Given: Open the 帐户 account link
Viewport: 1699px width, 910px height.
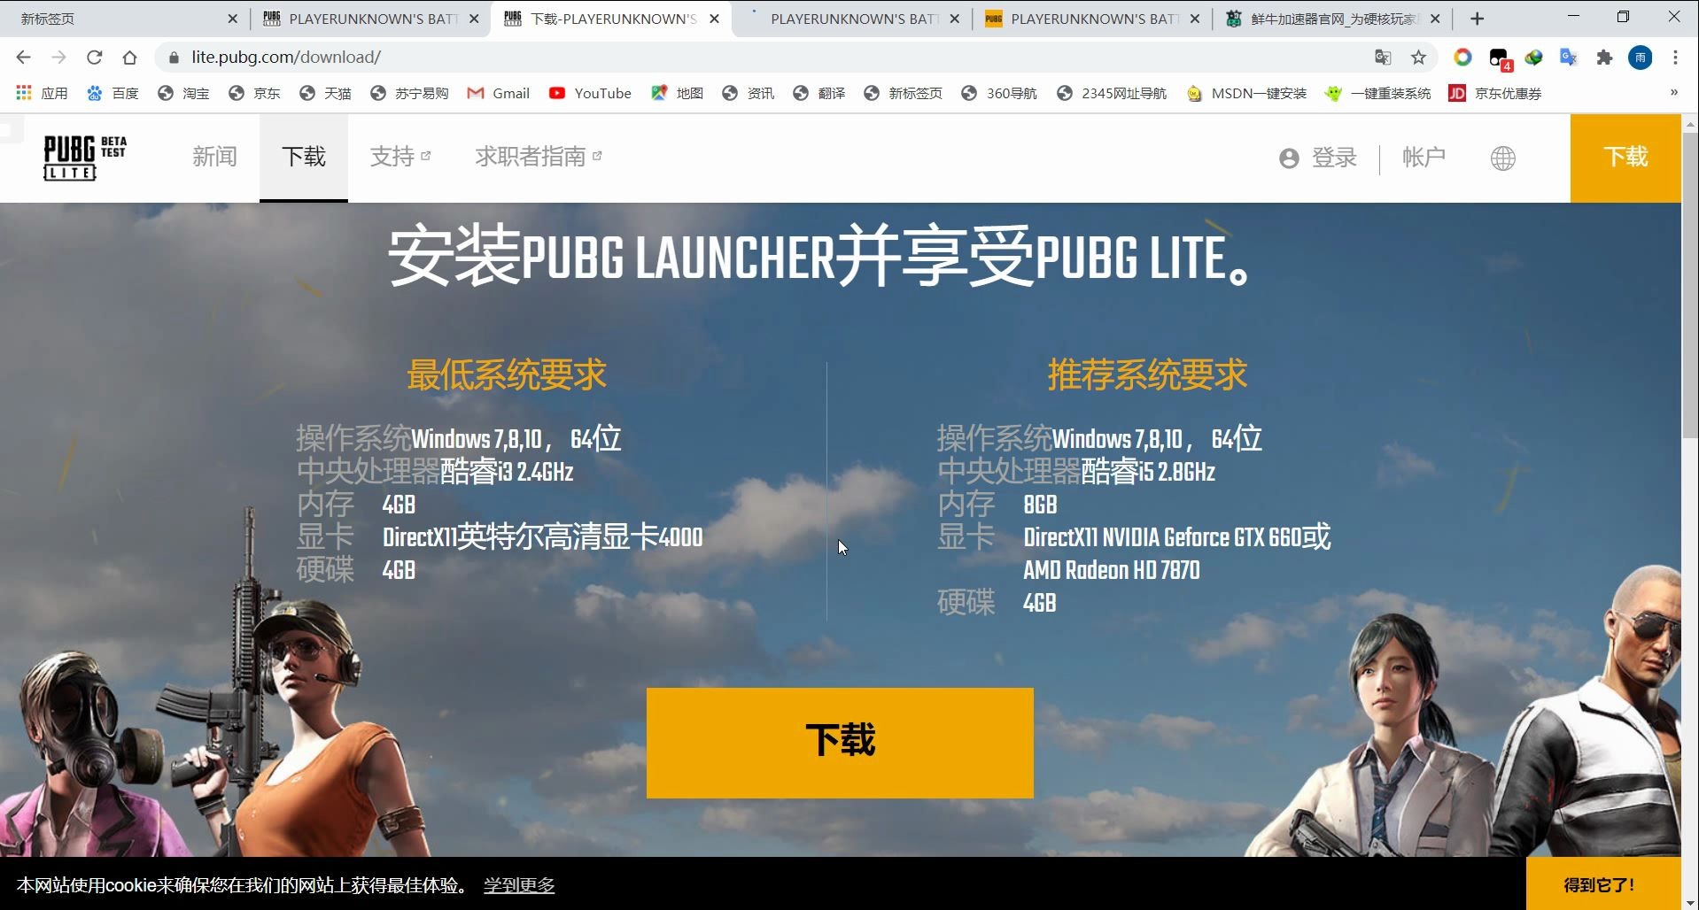Looking at the screenshot, I should pyautogui.click(x=1424, y=158).
